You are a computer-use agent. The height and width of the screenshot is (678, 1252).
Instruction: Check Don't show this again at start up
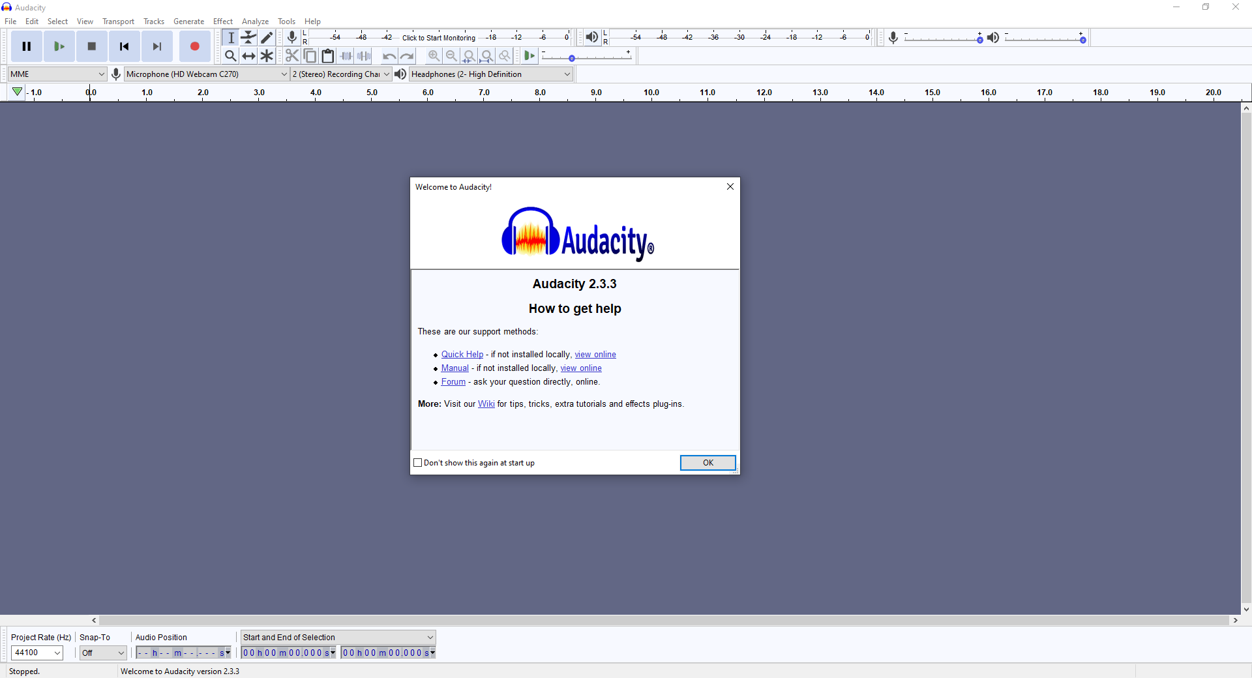[x=418, y=463]
